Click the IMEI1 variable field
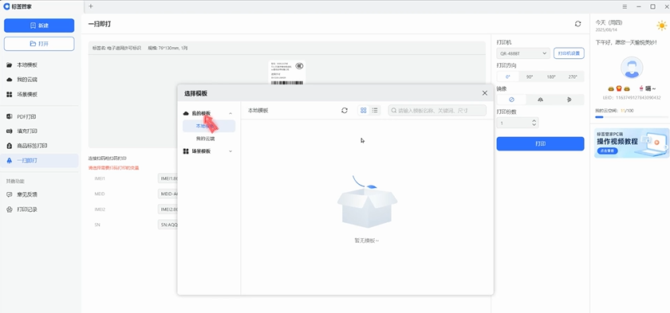This screenshot has width=670, height=313. 167,178
